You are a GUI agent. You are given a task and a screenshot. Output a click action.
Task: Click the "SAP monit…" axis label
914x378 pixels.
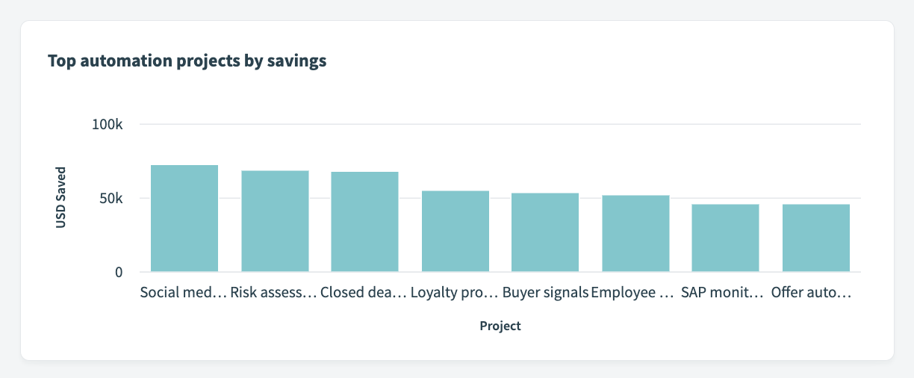click(x=722, y=293)
